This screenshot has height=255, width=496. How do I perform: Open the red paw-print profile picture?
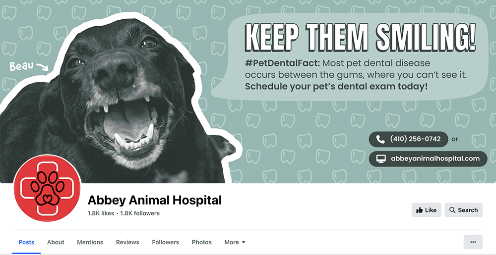click(x=48, y=188)
